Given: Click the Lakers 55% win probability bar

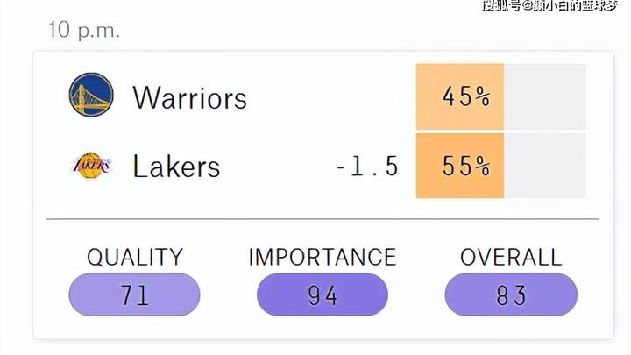Looking at the screenshot, I should (460, 166).
